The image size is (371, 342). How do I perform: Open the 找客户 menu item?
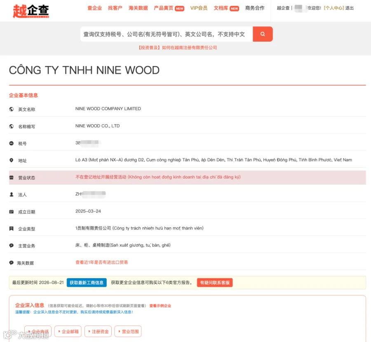click(x=115, y=8)
